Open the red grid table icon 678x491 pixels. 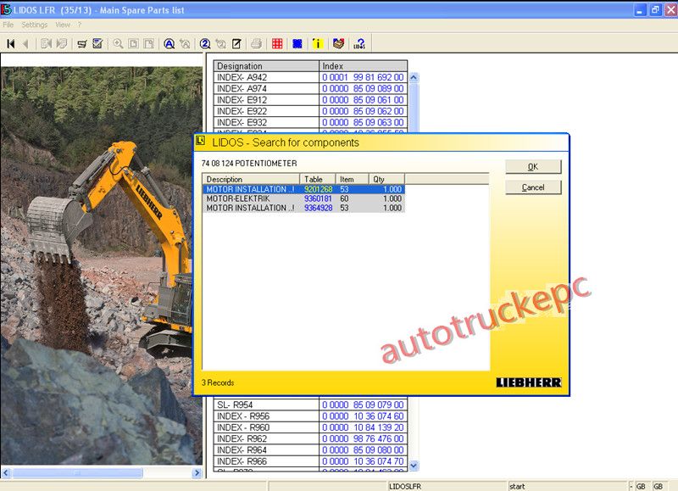point(277,44)
